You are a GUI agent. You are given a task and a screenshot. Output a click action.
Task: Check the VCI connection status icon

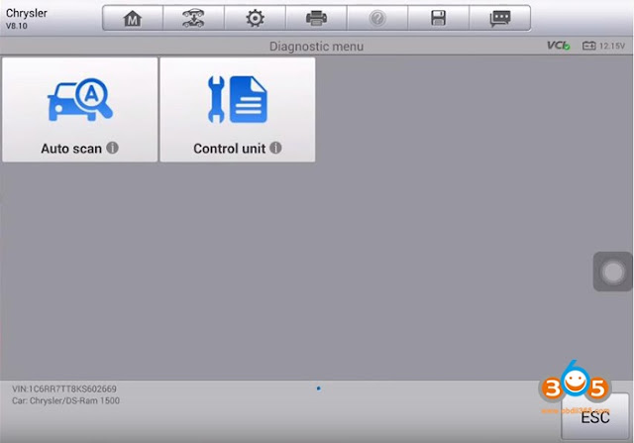[x=559, y=46]
